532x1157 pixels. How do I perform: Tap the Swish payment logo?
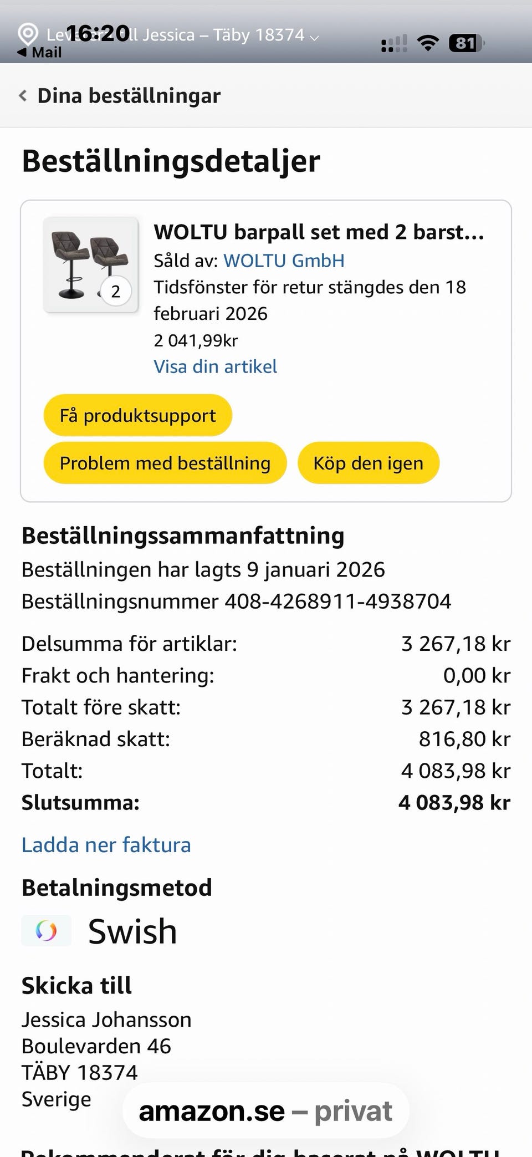(47, 930)
